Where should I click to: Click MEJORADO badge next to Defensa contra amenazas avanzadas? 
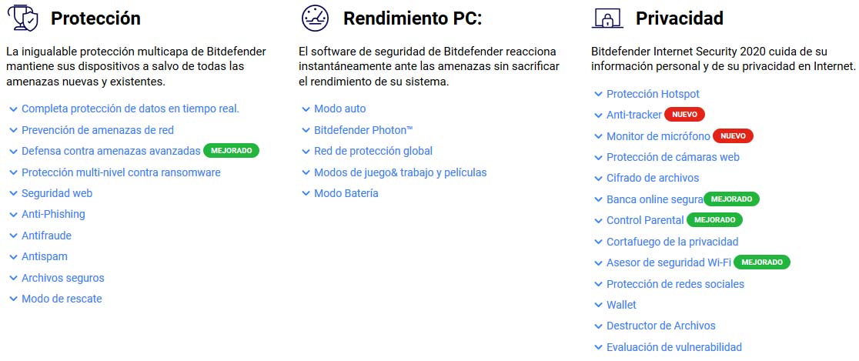[x=231, y=151]
